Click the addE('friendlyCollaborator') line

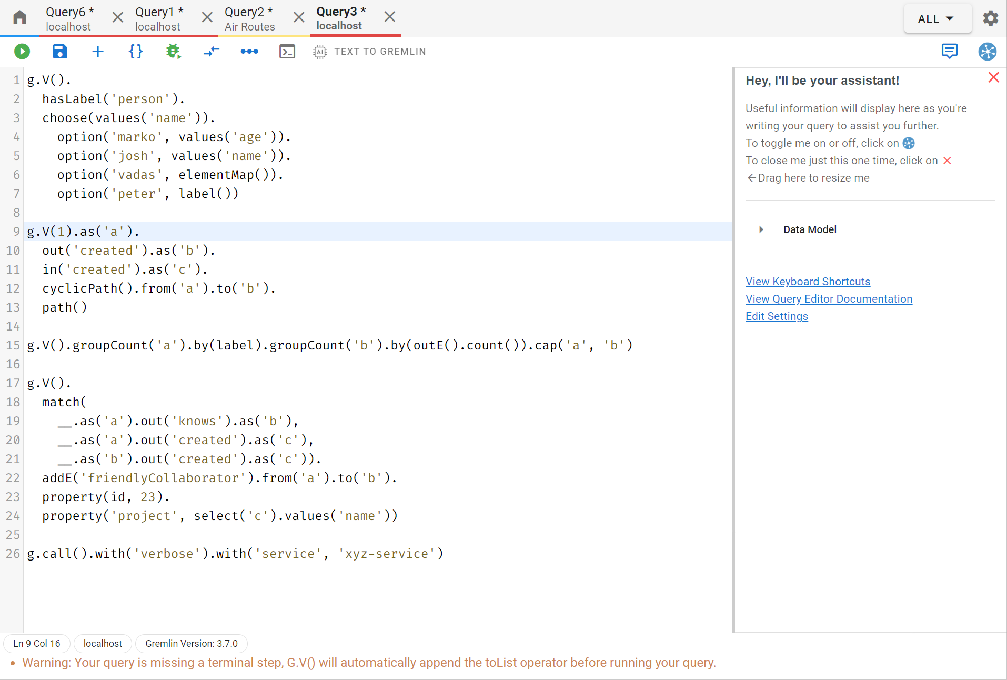(x=219, y=478)
